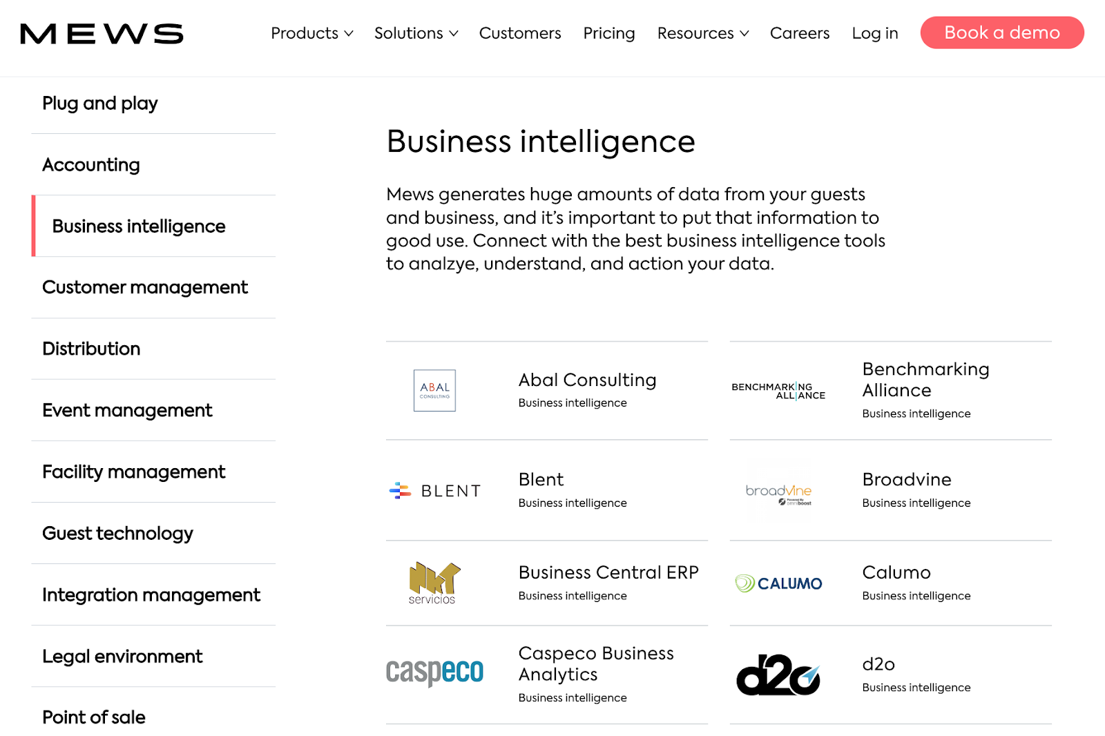
Task: Click the MEWS logo in header
Action: tap(102, 33)
